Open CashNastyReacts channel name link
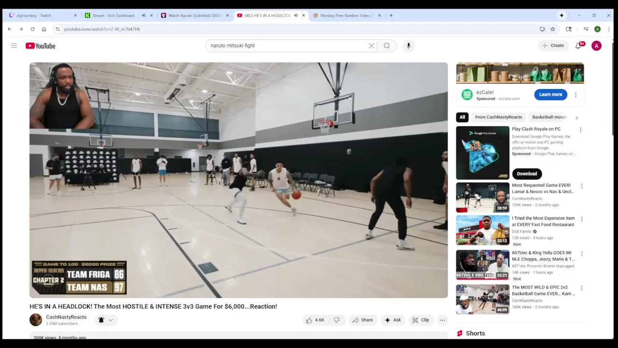Image resolution: width=618 pixels, height=348 pixels. click(66, 317)
